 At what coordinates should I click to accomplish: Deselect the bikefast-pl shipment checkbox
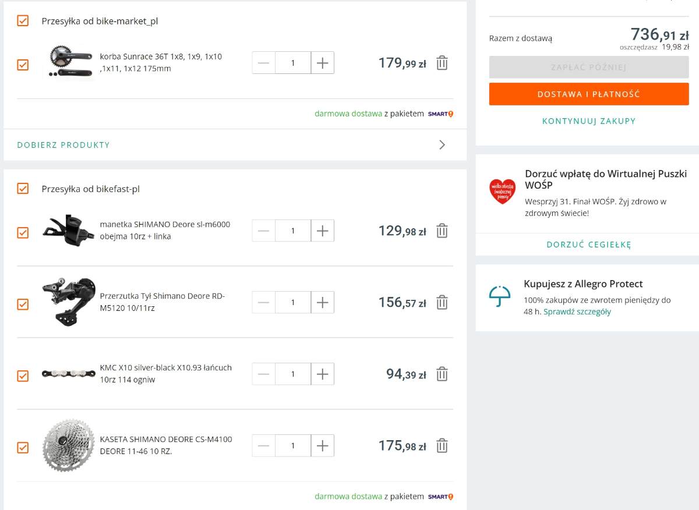point(23,189)
